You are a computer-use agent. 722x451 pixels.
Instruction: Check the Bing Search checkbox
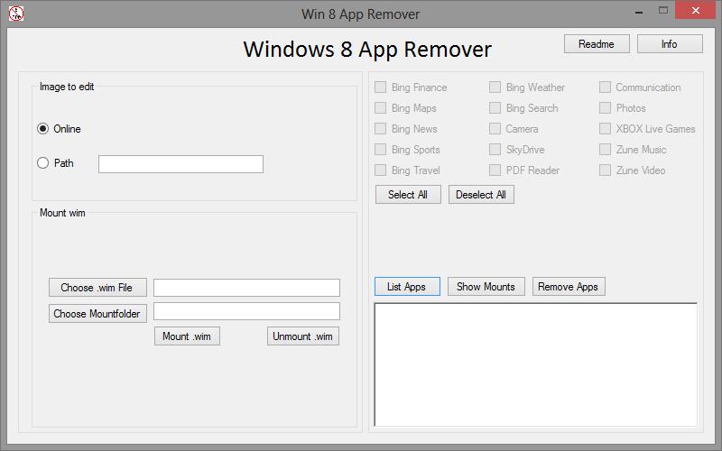pos(495,107)
